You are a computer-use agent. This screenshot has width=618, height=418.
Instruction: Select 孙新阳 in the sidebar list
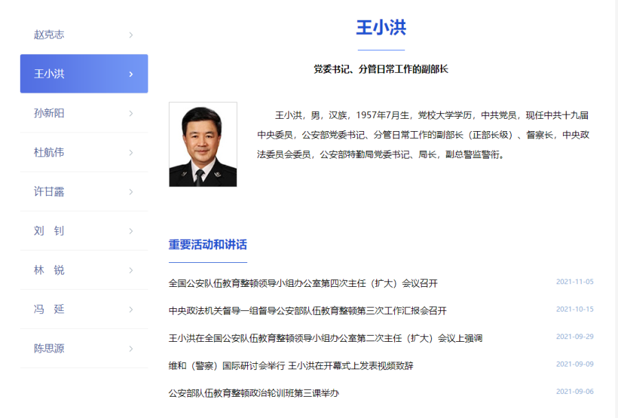tap(49, 113)
